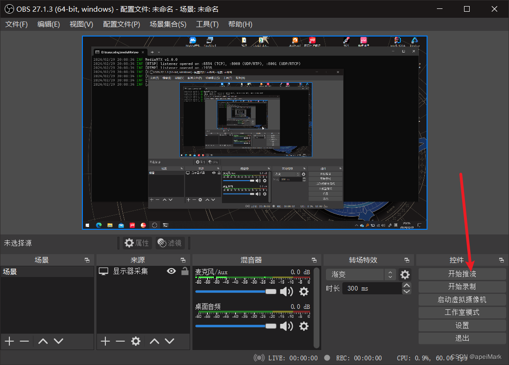Click the mixer panel vertical scrollbar

pos(317,307)
